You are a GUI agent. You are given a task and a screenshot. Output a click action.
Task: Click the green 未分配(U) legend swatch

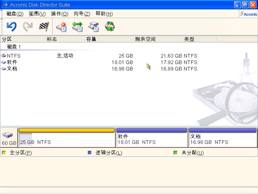[175, 153]
